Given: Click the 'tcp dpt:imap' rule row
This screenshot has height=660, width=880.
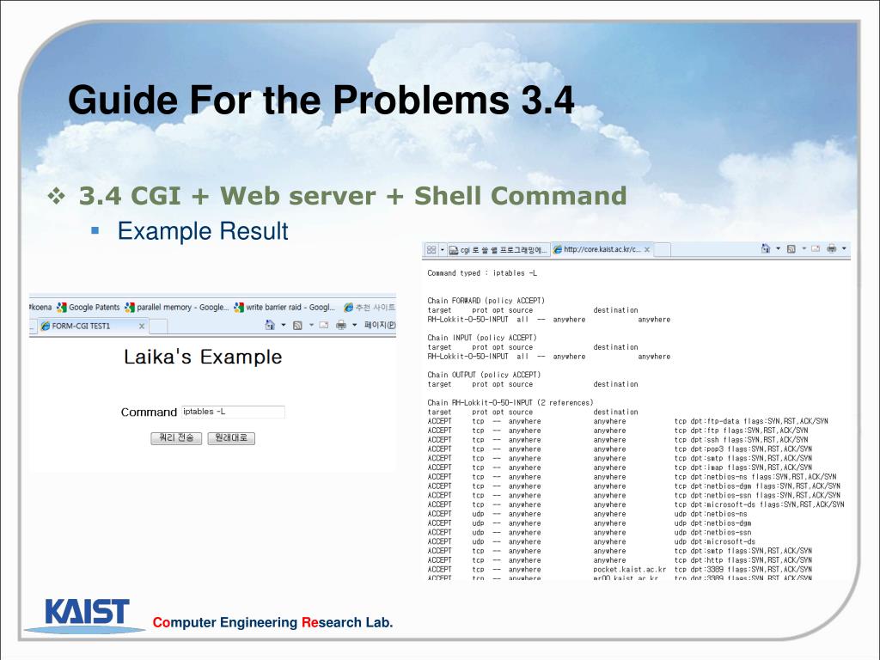Looking at the screenshot, I should (x=620, y=467).
